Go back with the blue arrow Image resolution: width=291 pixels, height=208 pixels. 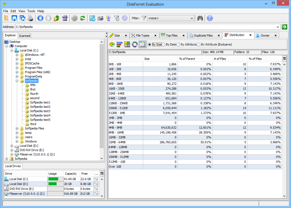[40, 18]
